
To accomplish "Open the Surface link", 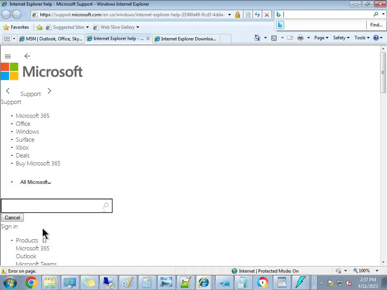I will [25, 140].
